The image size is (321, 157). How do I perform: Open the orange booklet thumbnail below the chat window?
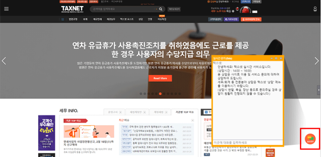coord(270,153)
